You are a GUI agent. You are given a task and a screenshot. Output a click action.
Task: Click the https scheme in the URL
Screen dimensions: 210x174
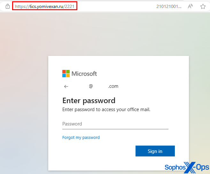tap(20, 6)
